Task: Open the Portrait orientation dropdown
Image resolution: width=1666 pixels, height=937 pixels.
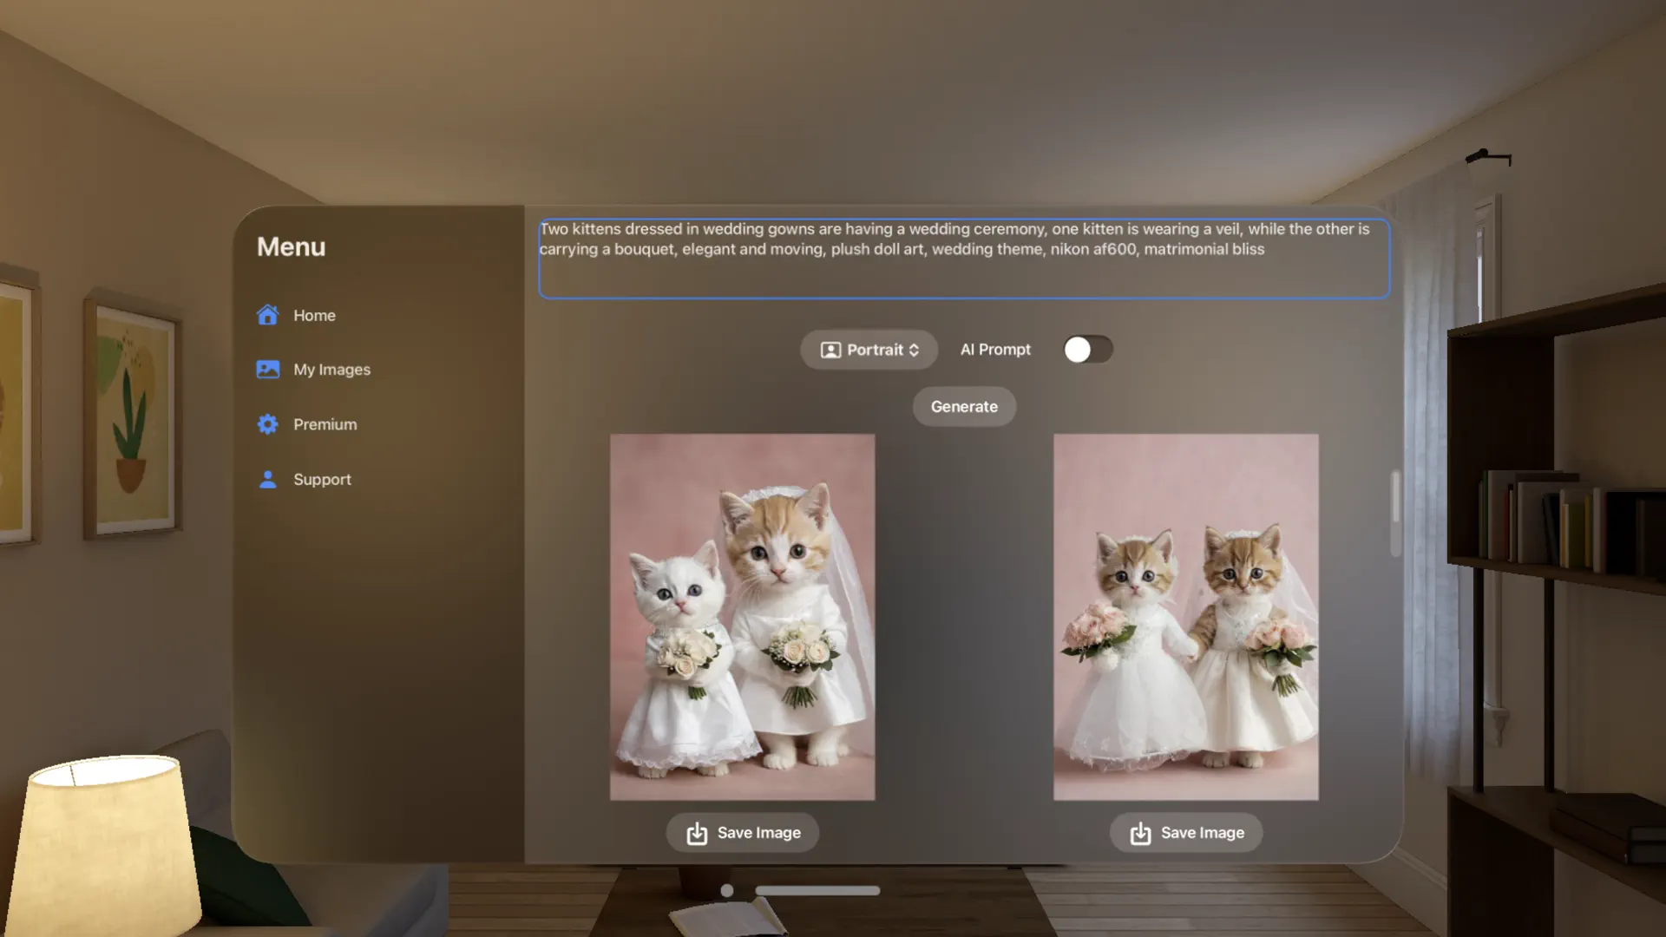Action: click(868, 349)
